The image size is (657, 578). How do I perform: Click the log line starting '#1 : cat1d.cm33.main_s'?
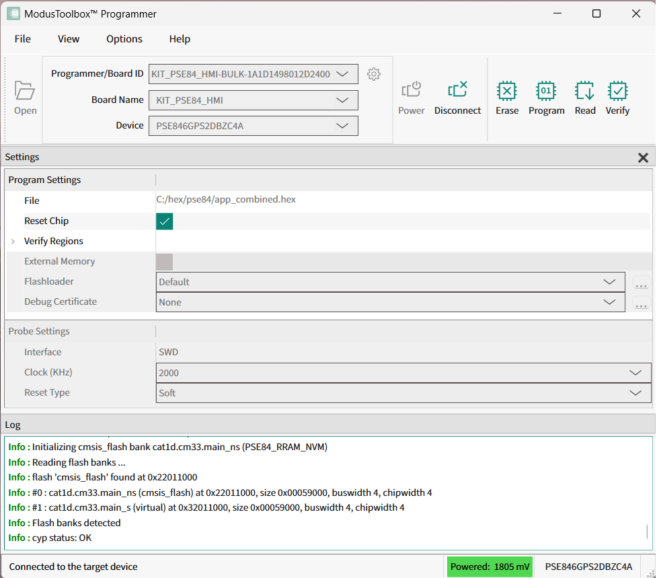pyautogui.click(x=206, y=507)
